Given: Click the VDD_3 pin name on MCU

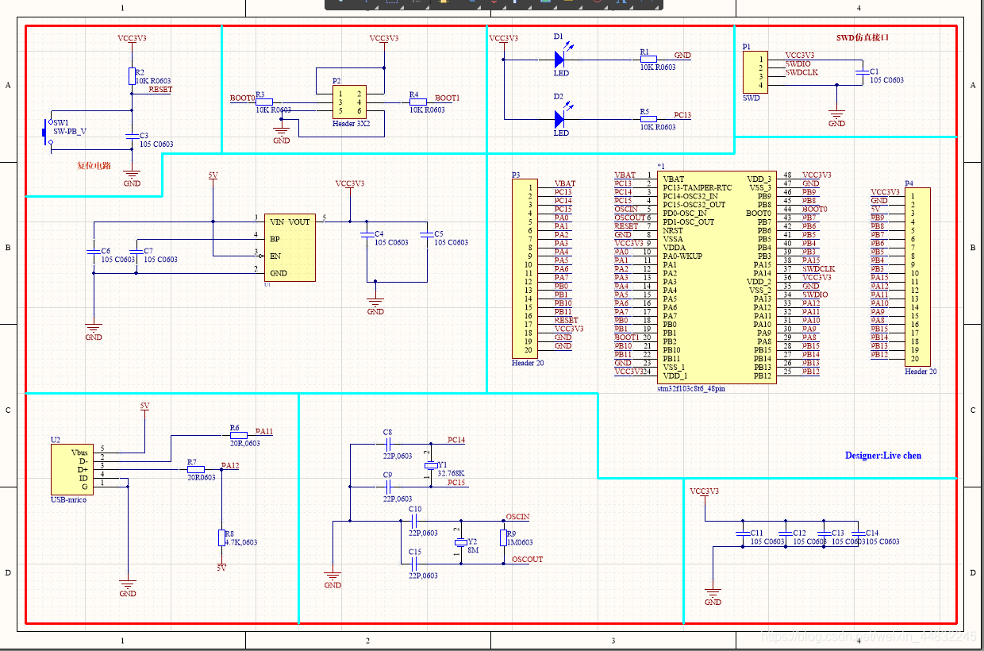Looking at the screenshot, I should pos(759,179).
